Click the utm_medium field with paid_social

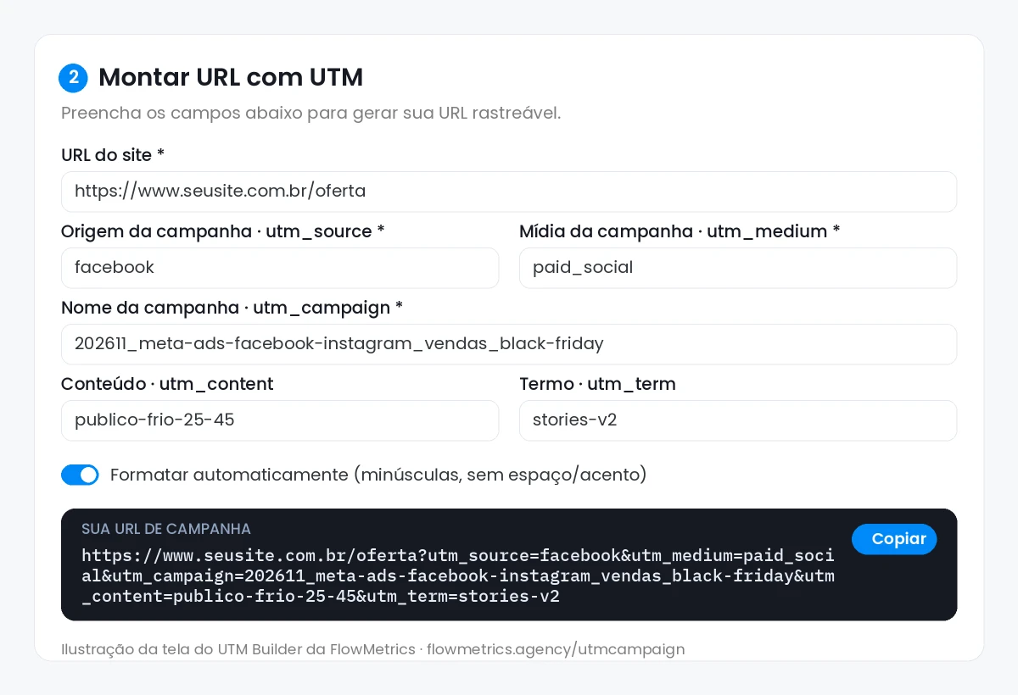click(x=738, y=268)
